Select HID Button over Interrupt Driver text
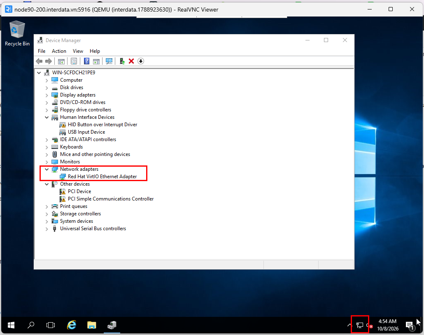 [x=103, y=125]
